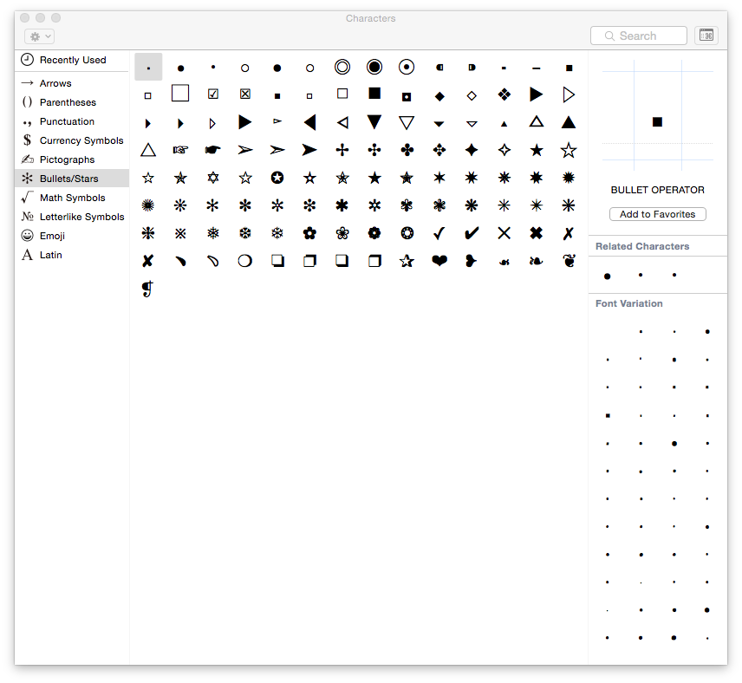Select the ballot box with X symbol

[x=245, y=94]
